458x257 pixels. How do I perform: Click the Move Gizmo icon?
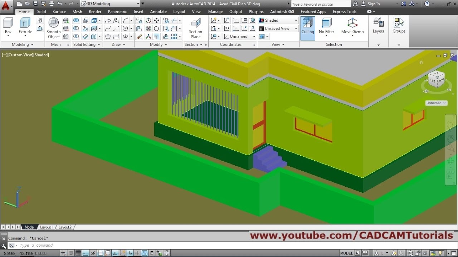coord(352,23)
